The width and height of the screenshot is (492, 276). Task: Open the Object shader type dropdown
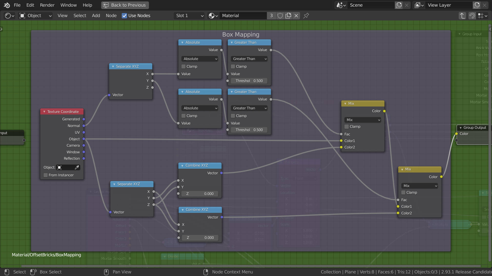[x=36, y=16]
